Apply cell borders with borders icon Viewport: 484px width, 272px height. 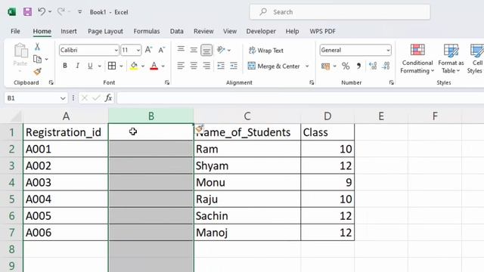tap(112, 66)
